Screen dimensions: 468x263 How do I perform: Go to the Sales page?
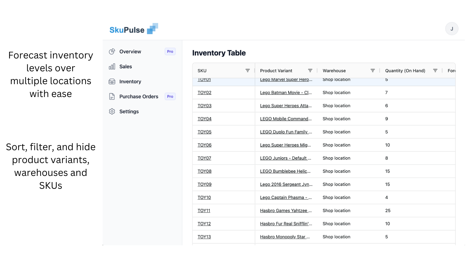pos(125,67)
